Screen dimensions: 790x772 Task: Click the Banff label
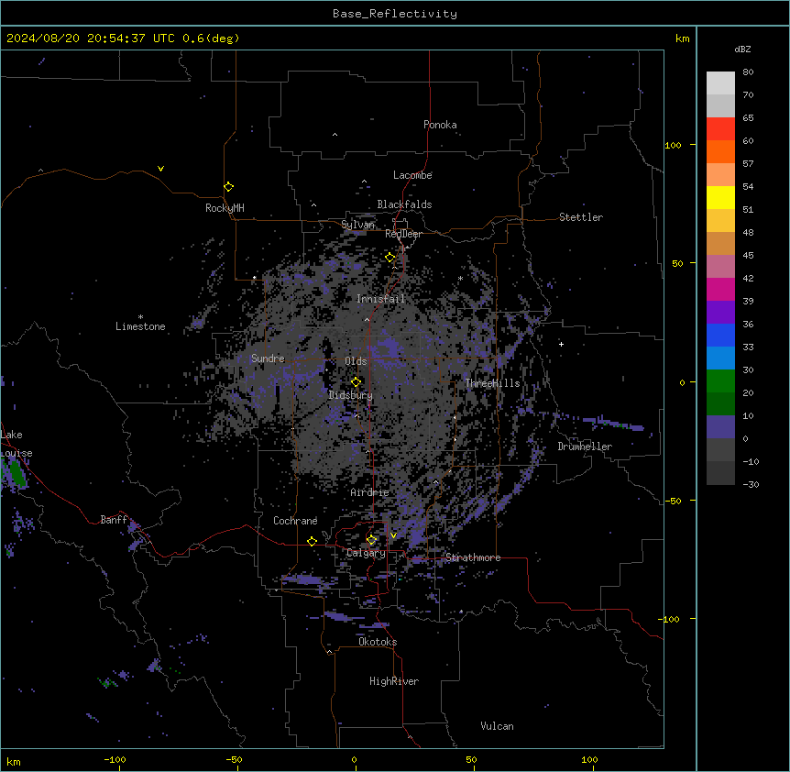tap(114, 520)
